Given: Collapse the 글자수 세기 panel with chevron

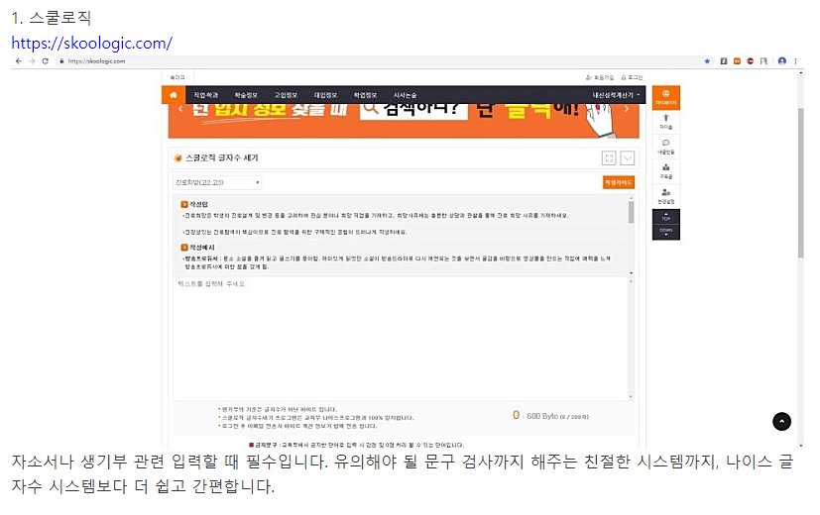Looking at the screenshot, I should point(627,157).
